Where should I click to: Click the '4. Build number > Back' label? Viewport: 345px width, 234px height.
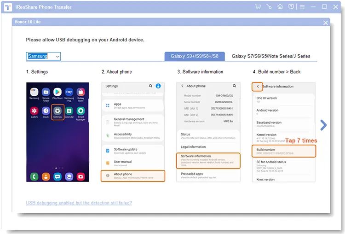(276, 72)
